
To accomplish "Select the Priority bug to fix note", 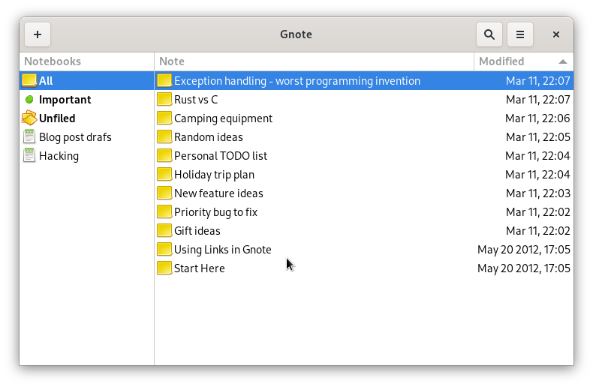I will tap(364, 212).
